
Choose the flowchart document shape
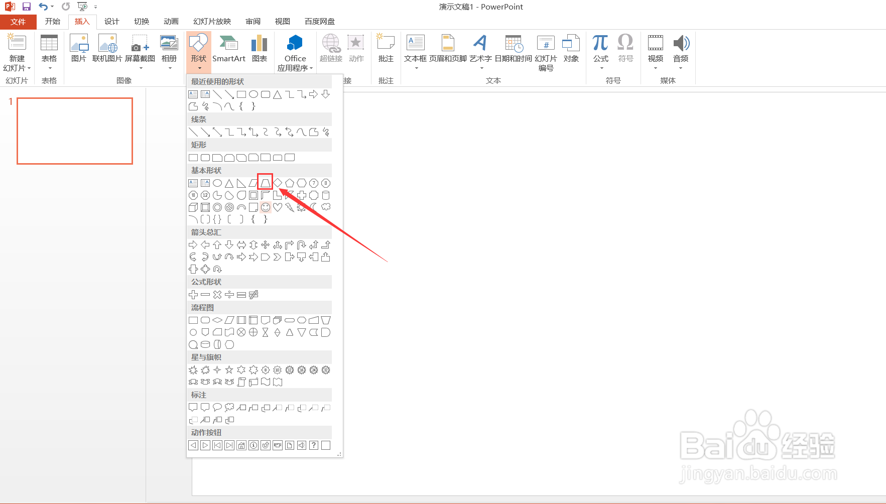point(266,320)
